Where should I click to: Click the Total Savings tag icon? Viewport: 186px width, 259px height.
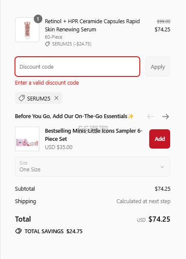(x=18, y=231)
